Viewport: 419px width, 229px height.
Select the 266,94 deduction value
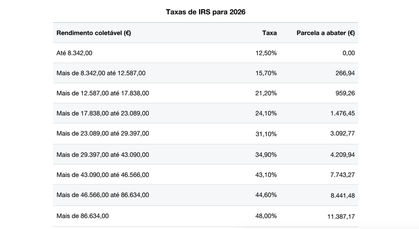345,73
